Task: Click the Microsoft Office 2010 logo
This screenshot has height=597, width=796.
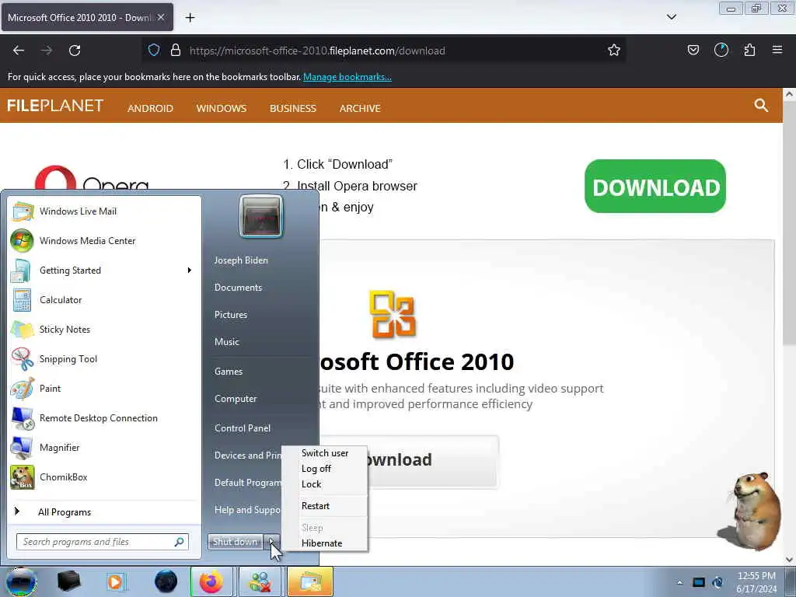Action: coord(393,314)
